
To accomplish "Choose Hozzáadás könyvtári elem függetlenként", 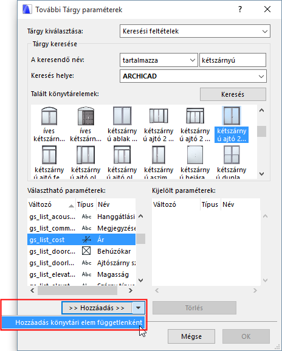I will 74,322.
